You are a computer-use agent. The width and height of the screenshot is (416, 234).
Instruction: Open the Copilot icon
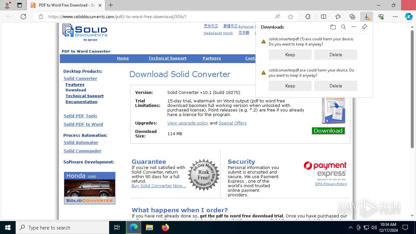pos(409,17)
